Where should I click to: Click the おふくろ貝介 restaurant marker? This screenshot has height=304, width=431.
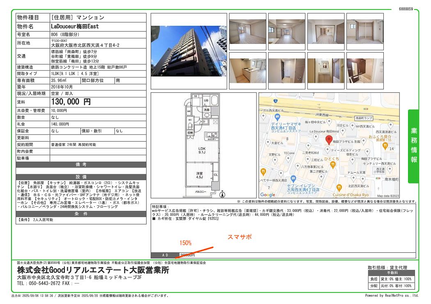[385, 145]
